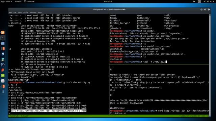The height and width of the screenshot is (121, 216).
Task: Open the View menu
Action: [x=20, y=13]
